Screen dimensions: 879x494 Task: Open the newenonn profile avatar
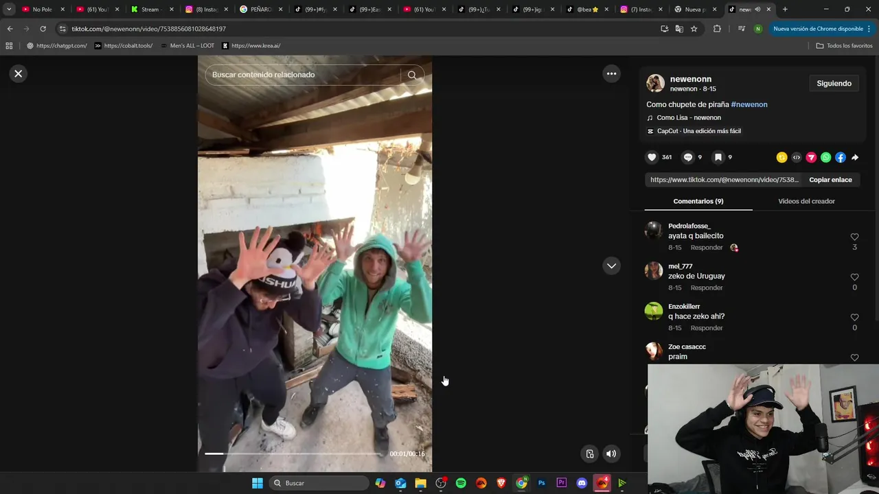(655, 84)
